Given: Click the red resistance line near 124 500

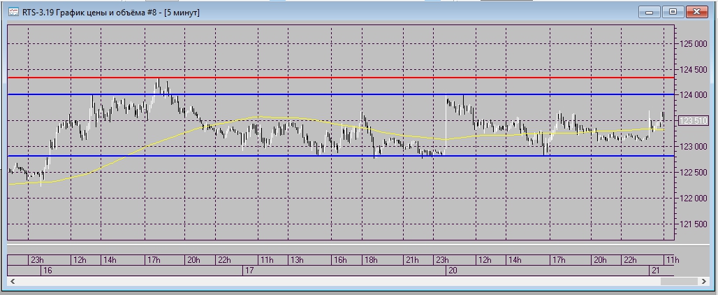Looking at the screenshot, I should pyautogui.click(x=341, y=78).
